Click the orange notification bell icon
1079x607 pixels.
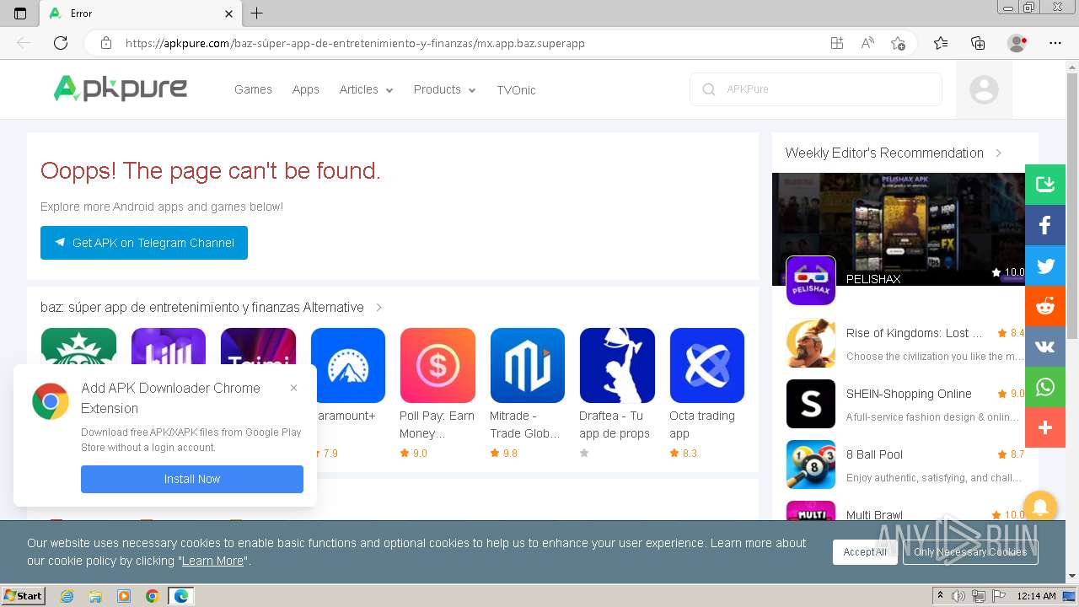click(1040, 508)
